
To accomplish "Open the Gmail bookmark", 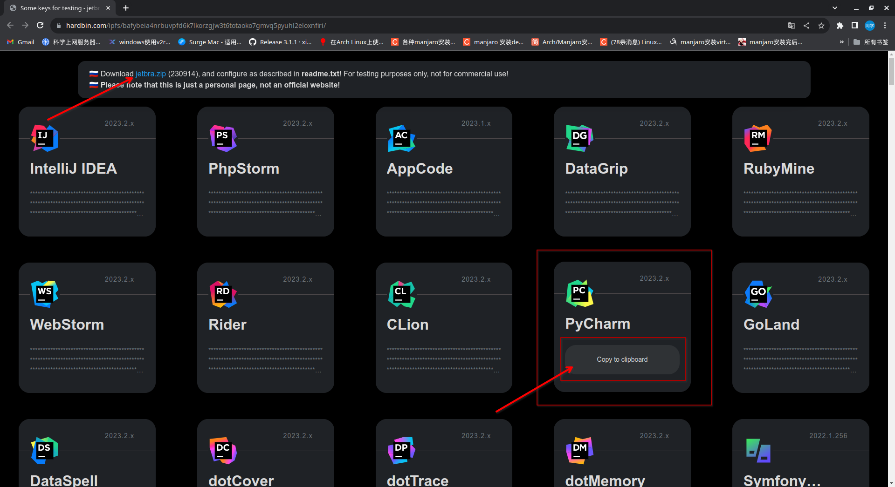I will (21, 42).
